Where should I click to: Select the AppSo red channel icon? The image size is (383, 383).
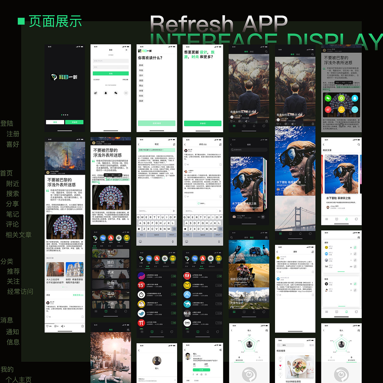click(x=157, y=259)
